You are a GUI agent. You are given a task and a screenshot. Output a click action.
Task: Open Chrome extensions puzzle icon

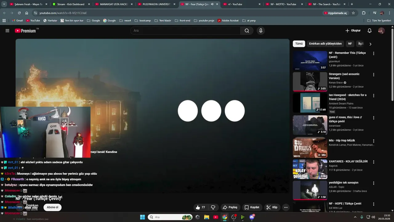coord(364,13)
